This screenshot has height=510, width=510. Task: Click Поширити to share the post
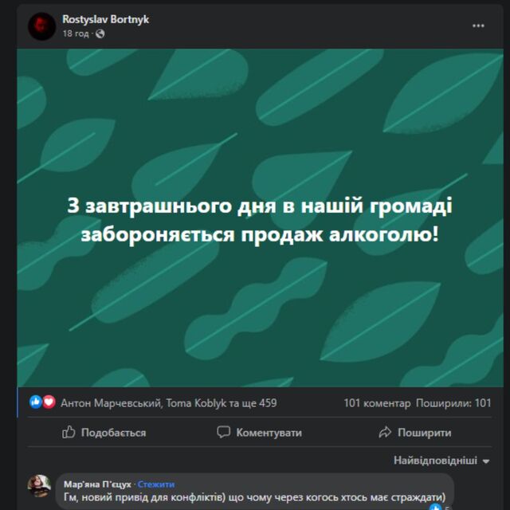tap(415, 432)
